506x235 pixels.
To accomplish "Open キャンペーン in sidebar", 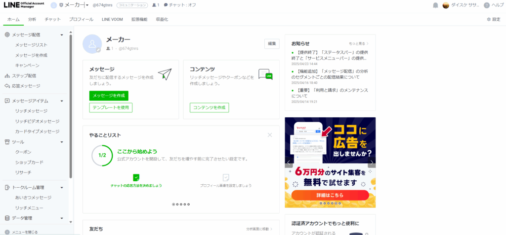I will pyautogui.click(x=27, y=66).
